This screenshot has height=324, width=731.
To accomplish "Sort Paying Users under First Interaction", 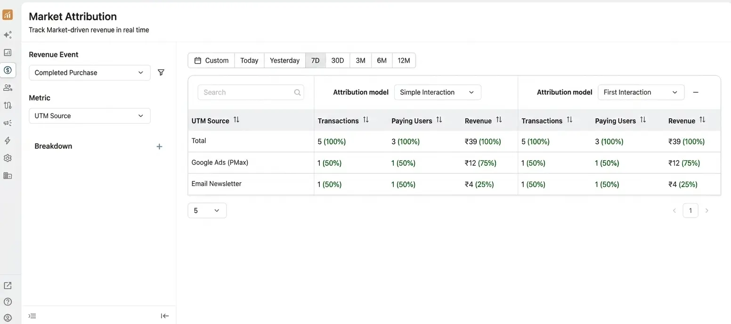I will (x=642, y=120).
